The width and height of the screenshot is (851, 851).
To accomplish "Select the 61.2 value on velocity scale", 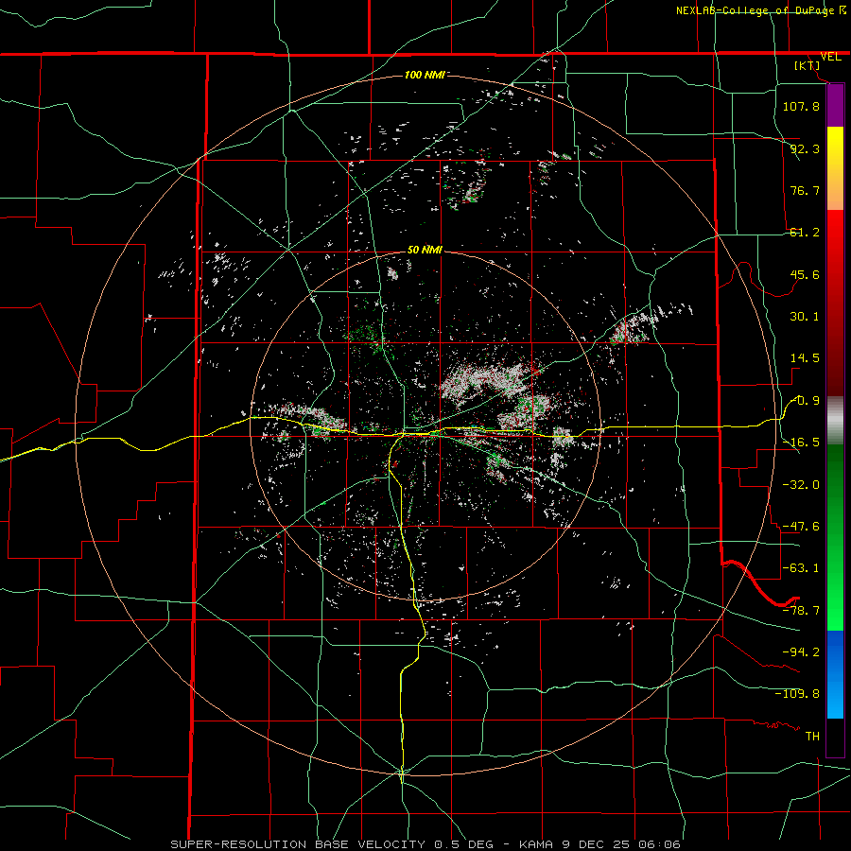I will [x=805, y=233].
